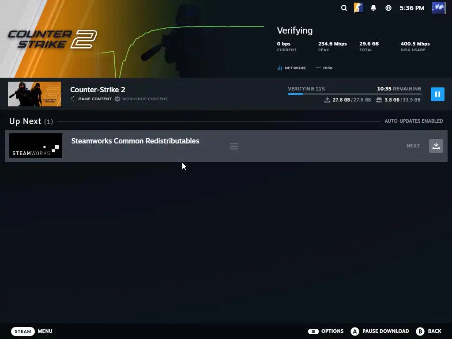Image resolution: width=452 pixels, height=339 pixels.
Task: Click the Auto-Updates Enabled label
Action: point(414,121)
